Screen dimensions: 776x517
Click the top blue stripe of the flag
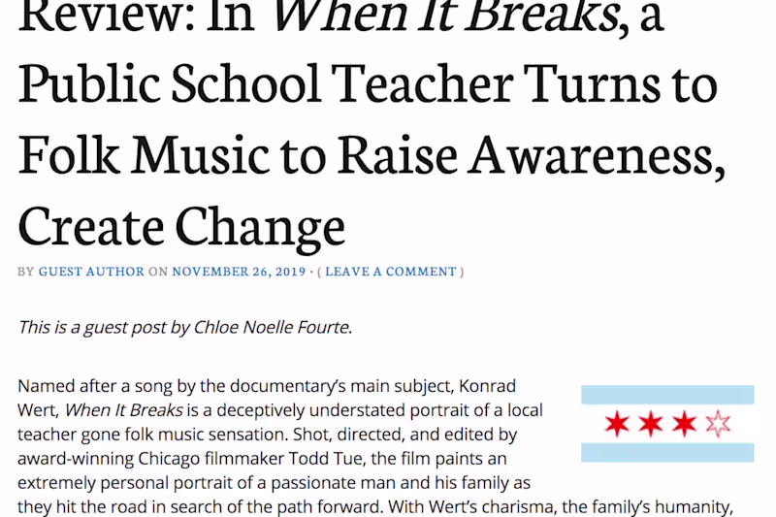click(x=667, y=395)
